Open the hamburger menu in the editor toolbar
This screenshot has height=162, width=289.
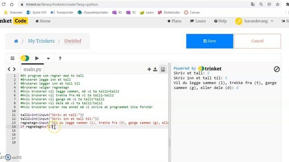[x=12, y=58]
